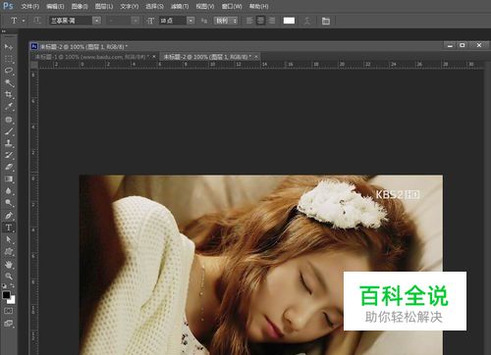Select the Magic Wand tool
491x355 pixels.
9,82
